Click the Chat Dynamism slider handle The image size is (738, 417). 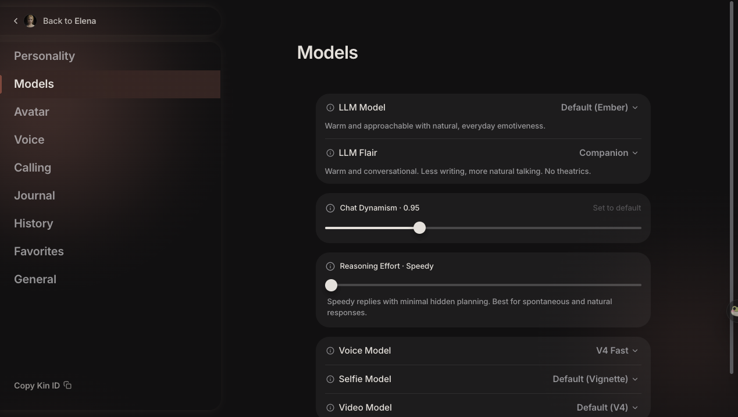[419, 228]
